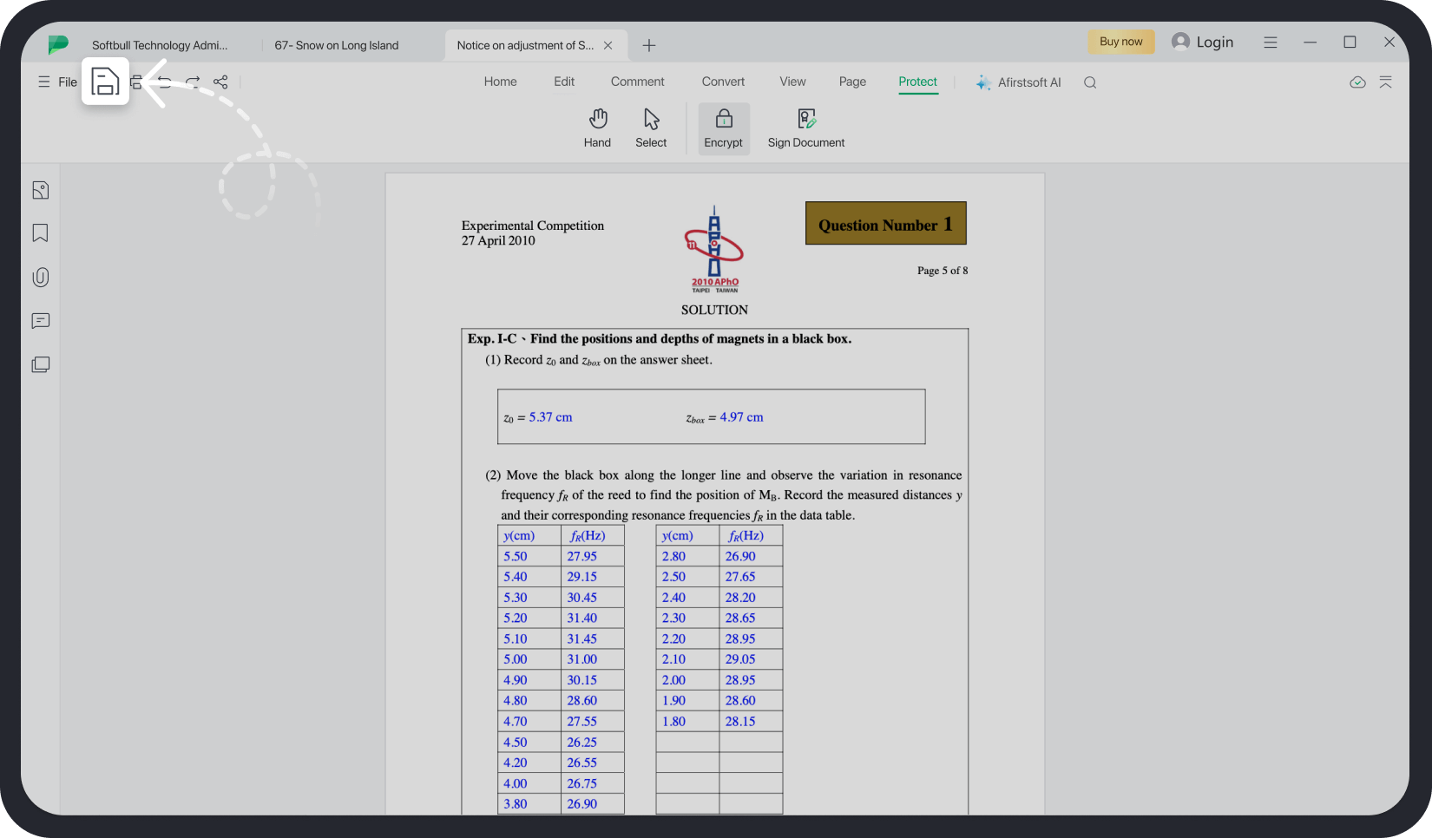
Task: Open the title bar hamburger menu
Action: [x=1271, y=42]
